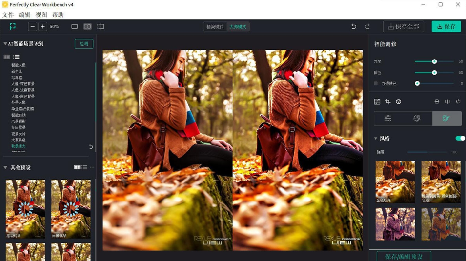Screen dimensions: 466x261
Task: Click the zoom out minus button
Action: click(x=32, y=27)
